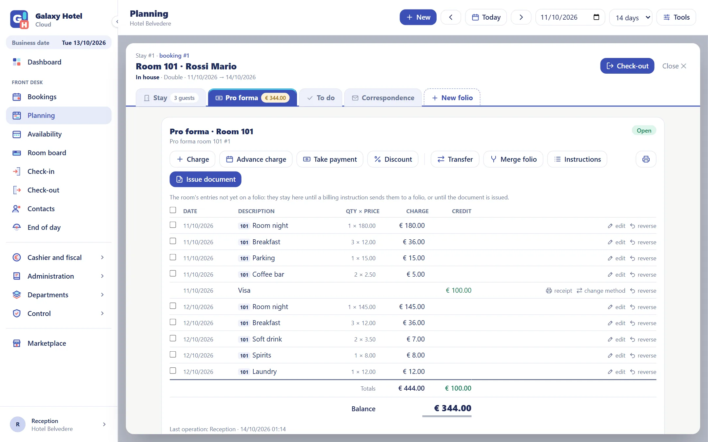The height and width of the screenshot is (442, 708).
Task: Collapse the sidebar with the arrow handle
Action: [x=117, y=22]
